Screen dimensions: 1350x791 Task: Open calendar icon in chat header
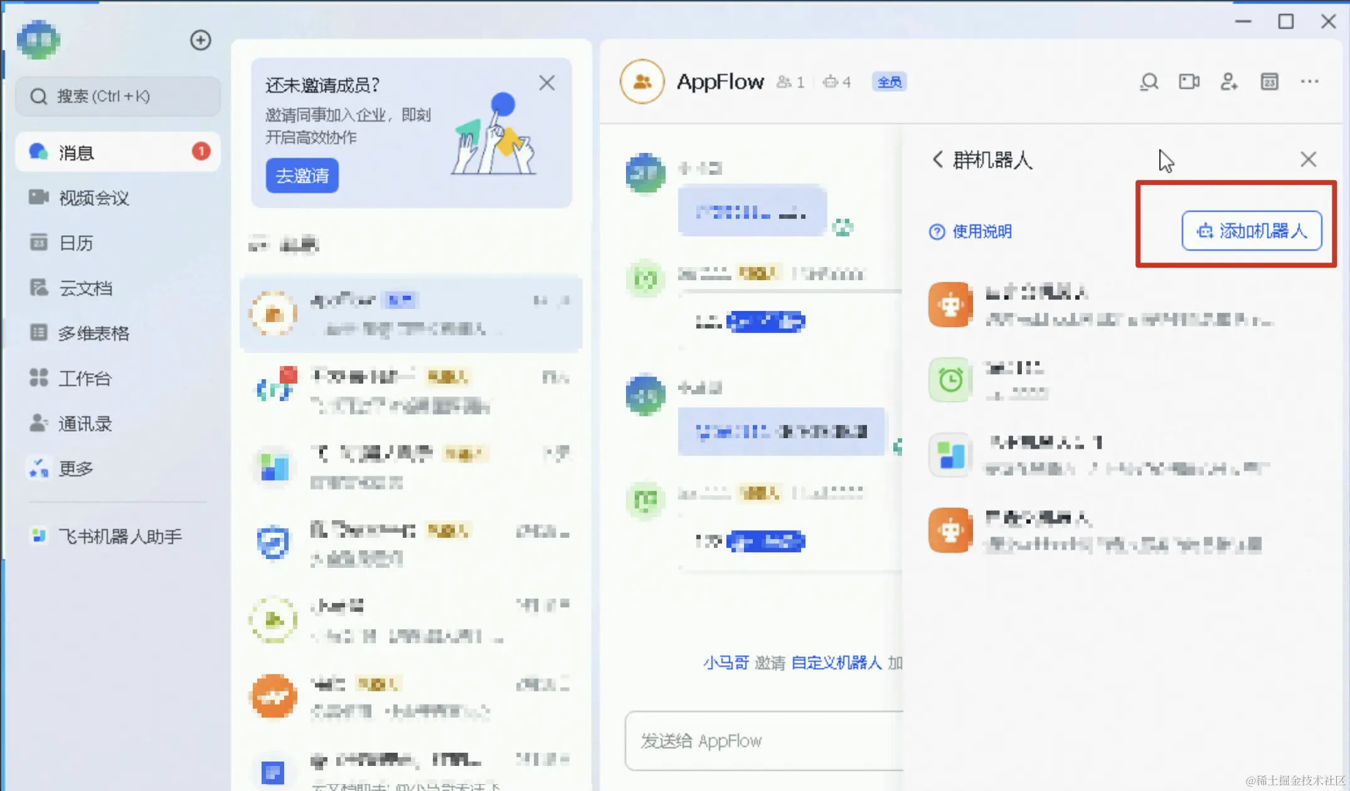pyautogui.click(x=1269, y=82)
